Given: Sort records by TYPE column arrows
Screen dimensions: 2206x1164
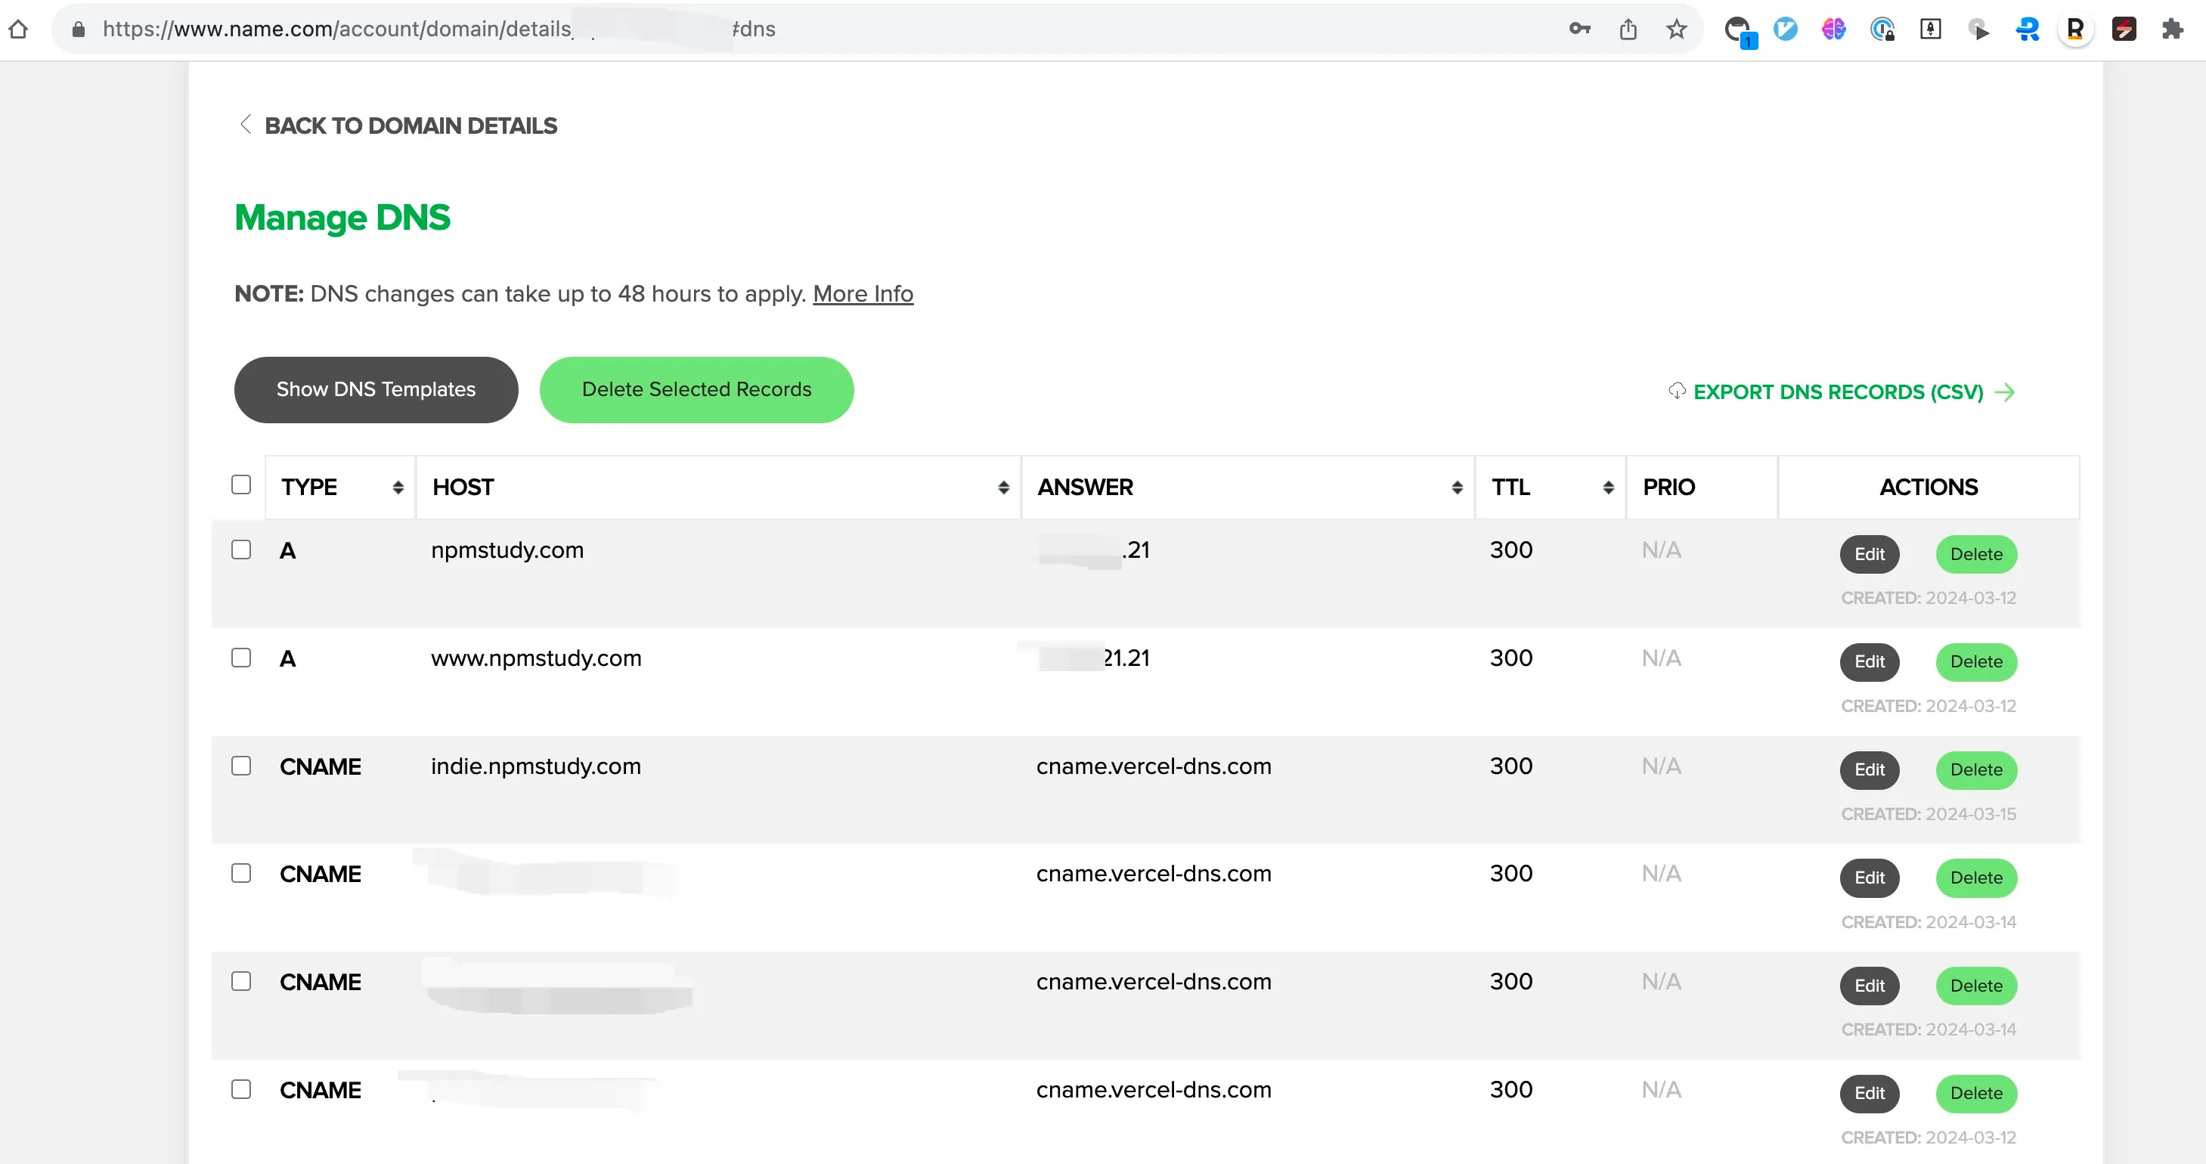Looking at the screenshot, I should click(398, 487).
